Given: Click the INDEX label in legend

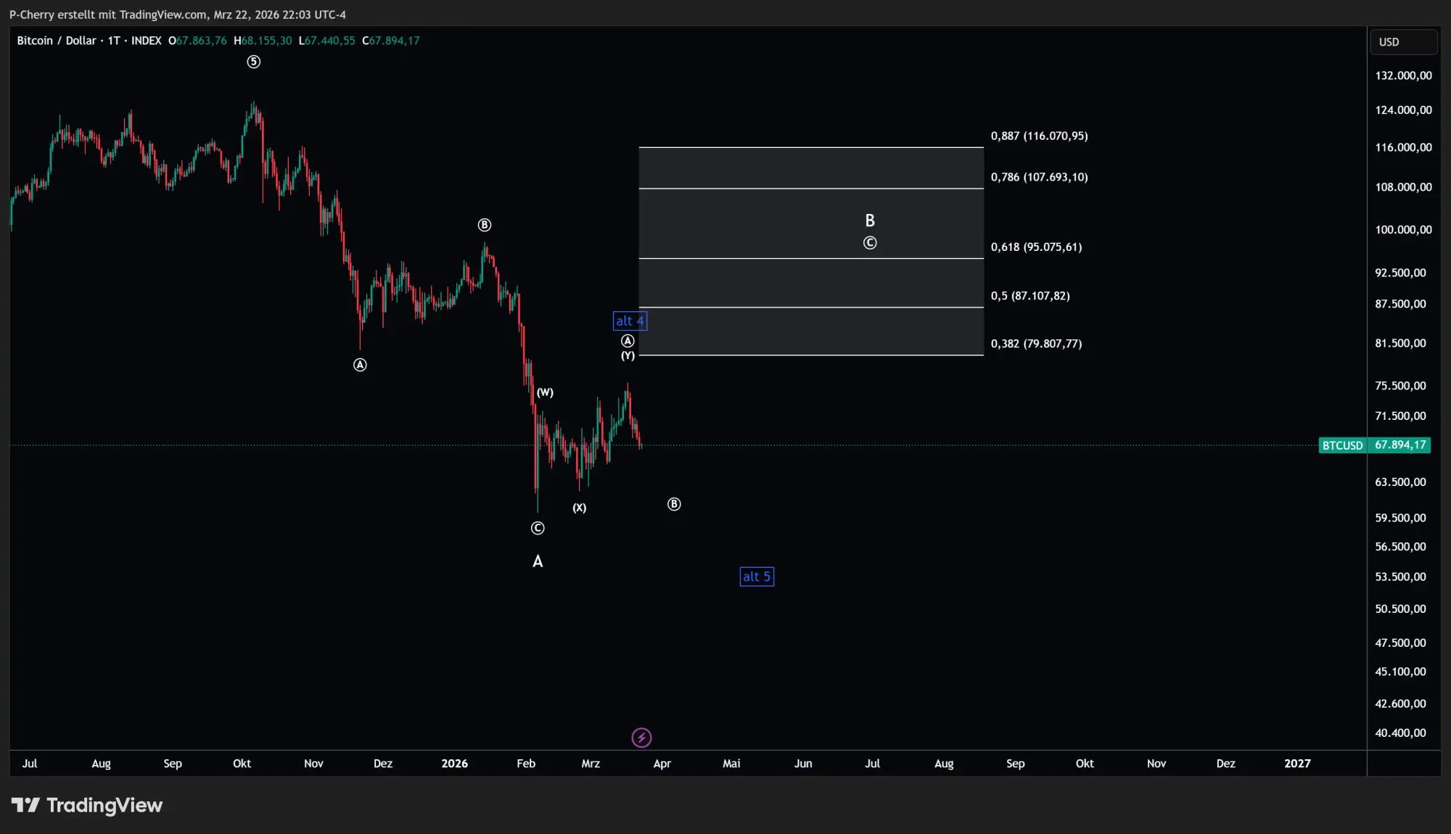Looking at the screenshot, I should [x=147, y=41].
